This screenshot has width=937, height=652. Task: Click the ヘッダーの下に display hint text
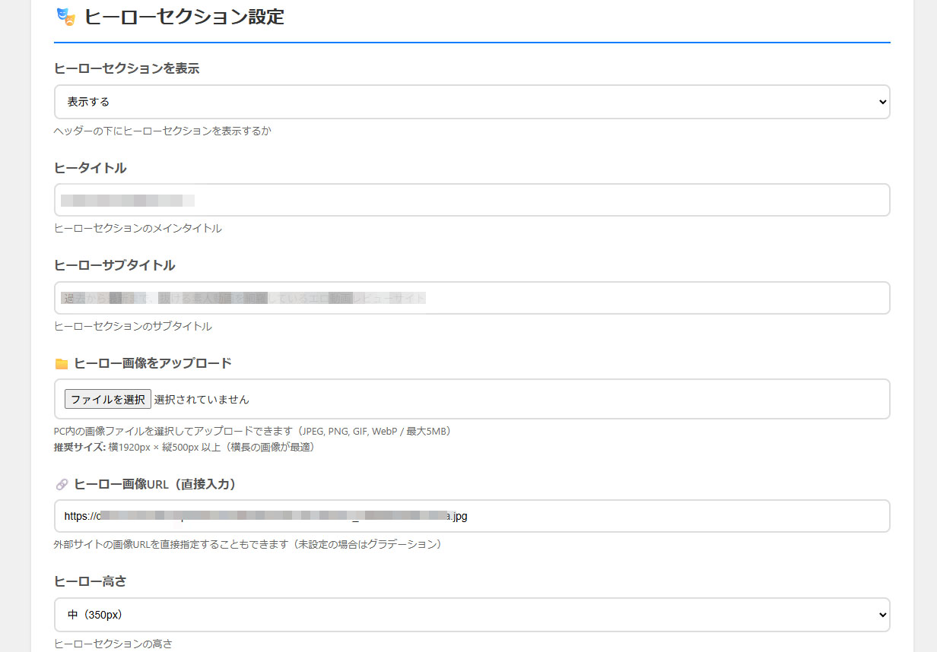[x=162, y=131]
